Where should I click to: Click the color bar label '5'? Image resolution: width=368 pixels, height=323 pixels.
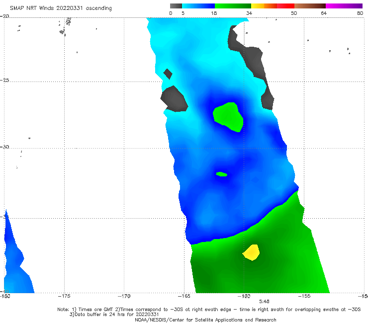(x=183, y=13)
